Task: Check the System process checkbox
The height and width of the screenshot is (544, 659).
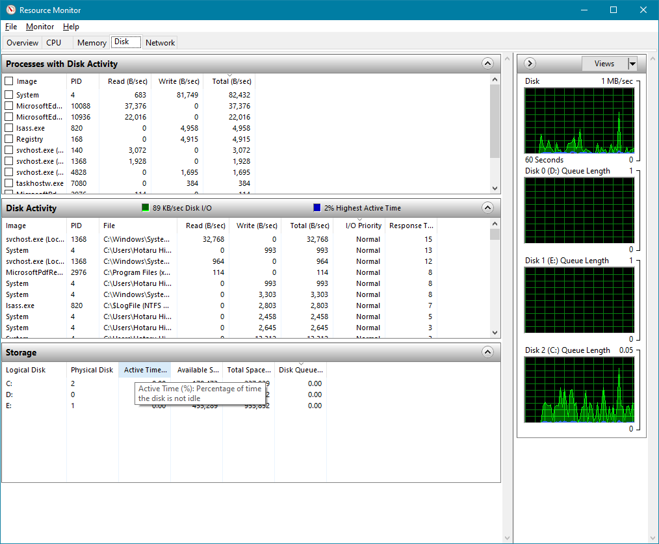Action: [9, 95]
